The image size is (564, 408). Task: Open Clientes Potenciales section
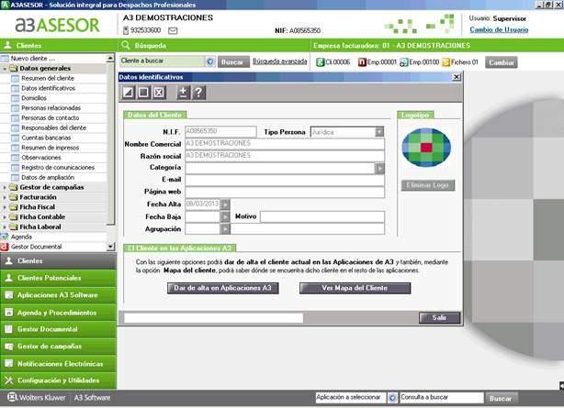[x=58, y=278]
